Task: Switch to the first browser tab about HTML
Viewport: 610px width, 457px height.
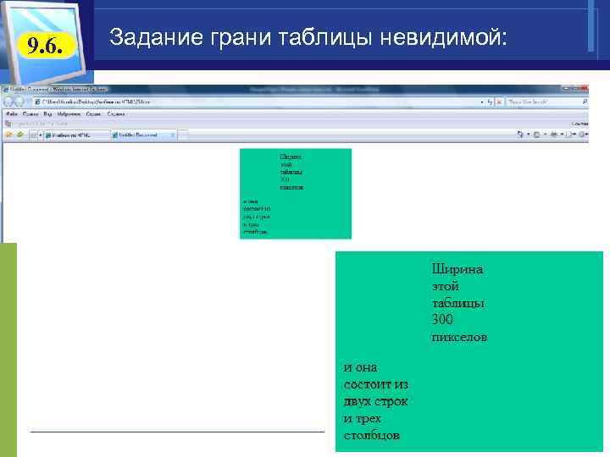Action: pyautogui.click(x=76, y=135)
